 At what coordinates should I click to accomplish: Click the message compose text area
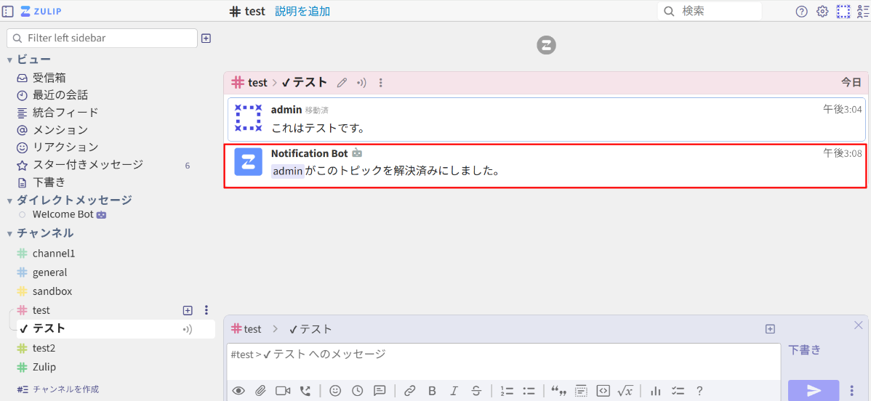coord(503,362)
